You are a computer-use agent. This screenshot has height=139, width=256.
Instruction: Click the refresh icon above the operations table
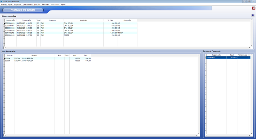(253, 15)
